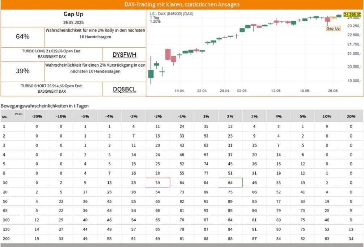
Task: Click the date 26.05.2025
Action: 73,22
